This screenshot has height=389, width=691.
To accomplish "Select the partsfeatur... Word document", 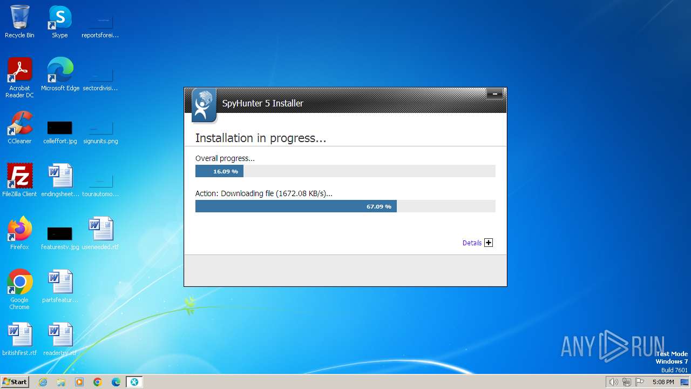I will tap(60, 286).
